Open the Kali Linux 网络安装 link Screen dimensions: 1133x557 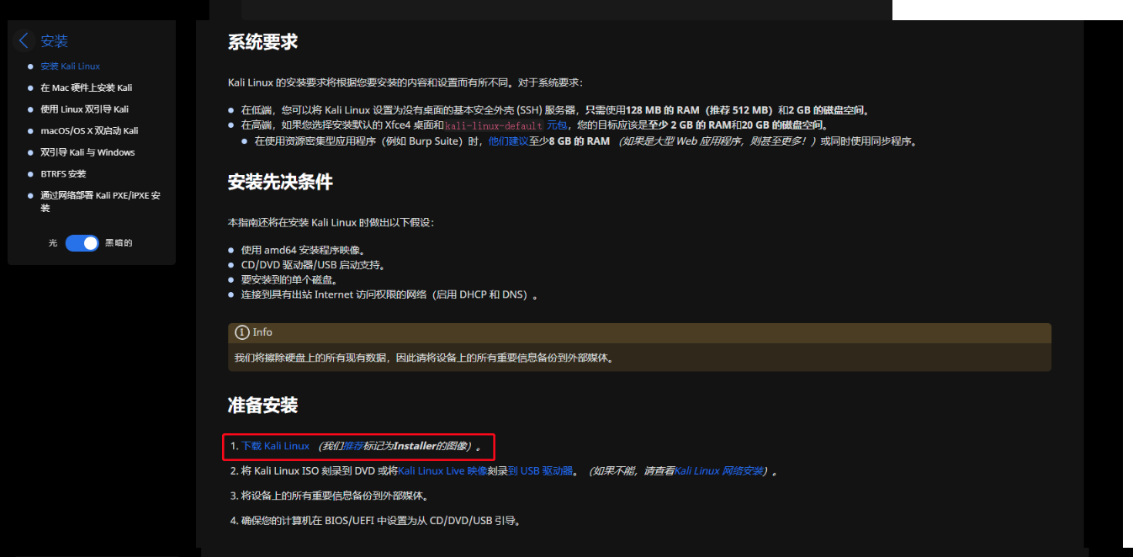pos(718,471)
